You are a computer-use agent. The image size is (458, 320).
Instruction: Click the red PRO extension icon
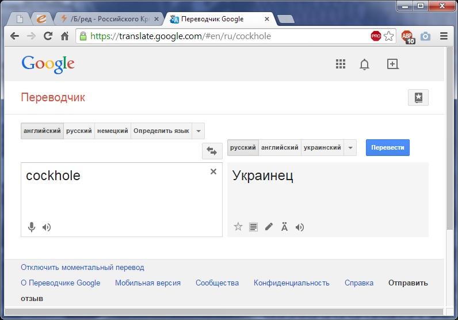point(376,36)
